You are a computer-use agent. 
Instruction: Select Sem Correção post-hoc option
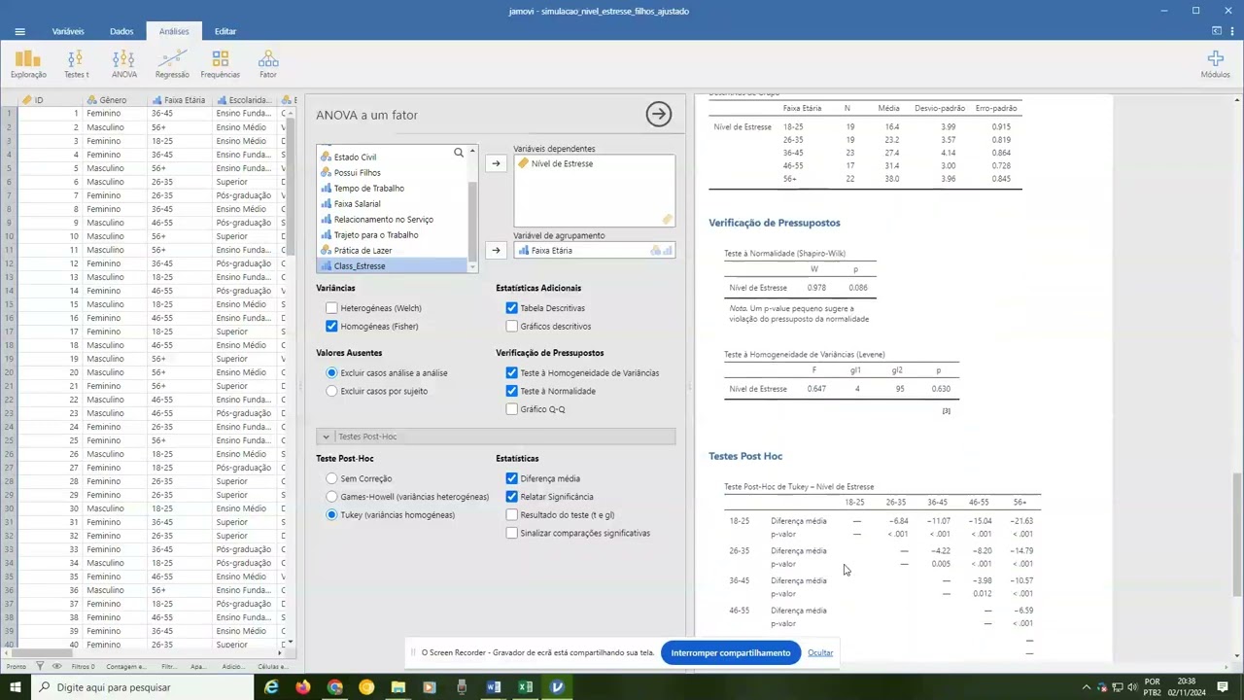click(x=331, y=478)
